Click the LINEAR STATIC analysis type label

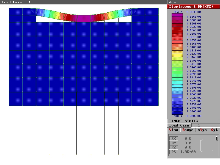point(183,121)
